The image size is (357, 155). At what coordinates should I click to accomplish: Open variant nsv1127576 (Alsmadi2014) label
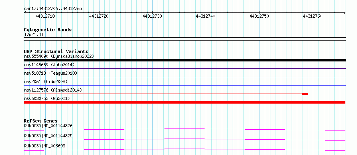(53, 90)
